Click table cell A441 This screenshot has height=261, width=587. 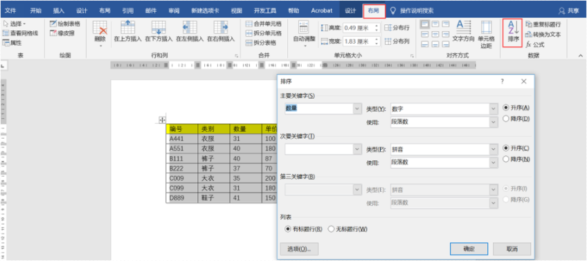click(x=182, y=139)
